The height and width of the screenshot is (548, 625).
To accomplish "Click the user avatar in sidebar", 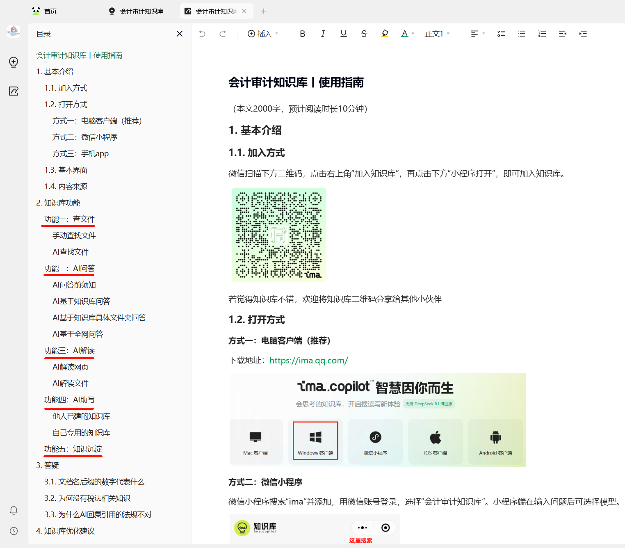I will 14,31.
